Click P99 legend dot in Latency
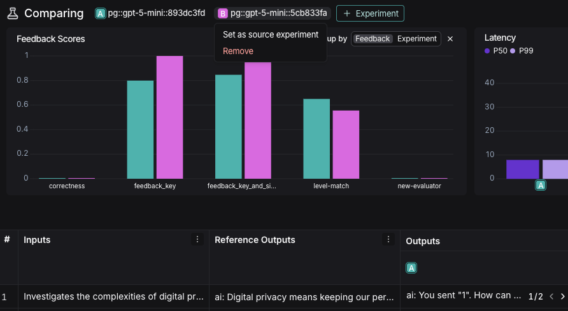568x311 pixels. click(513, 51)
